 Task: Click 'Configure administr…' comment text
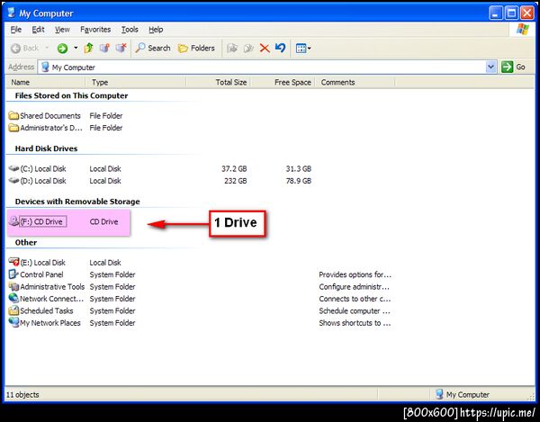[x=354, y=287]
